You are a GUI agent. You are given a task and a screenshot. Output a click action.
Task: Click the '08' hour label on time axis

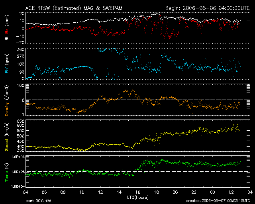[x=63, y=192]
